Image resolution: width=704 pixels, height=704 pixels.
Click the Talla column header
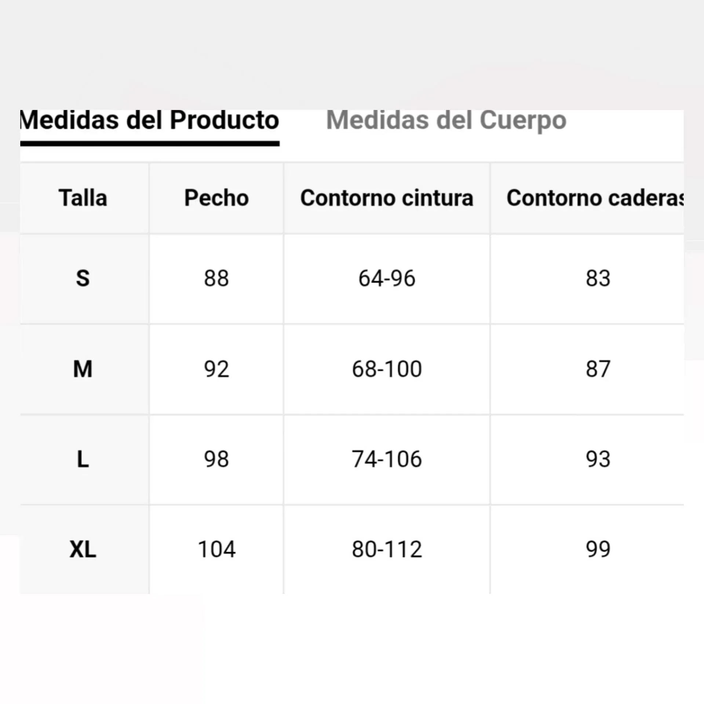(x=83, y=198)
